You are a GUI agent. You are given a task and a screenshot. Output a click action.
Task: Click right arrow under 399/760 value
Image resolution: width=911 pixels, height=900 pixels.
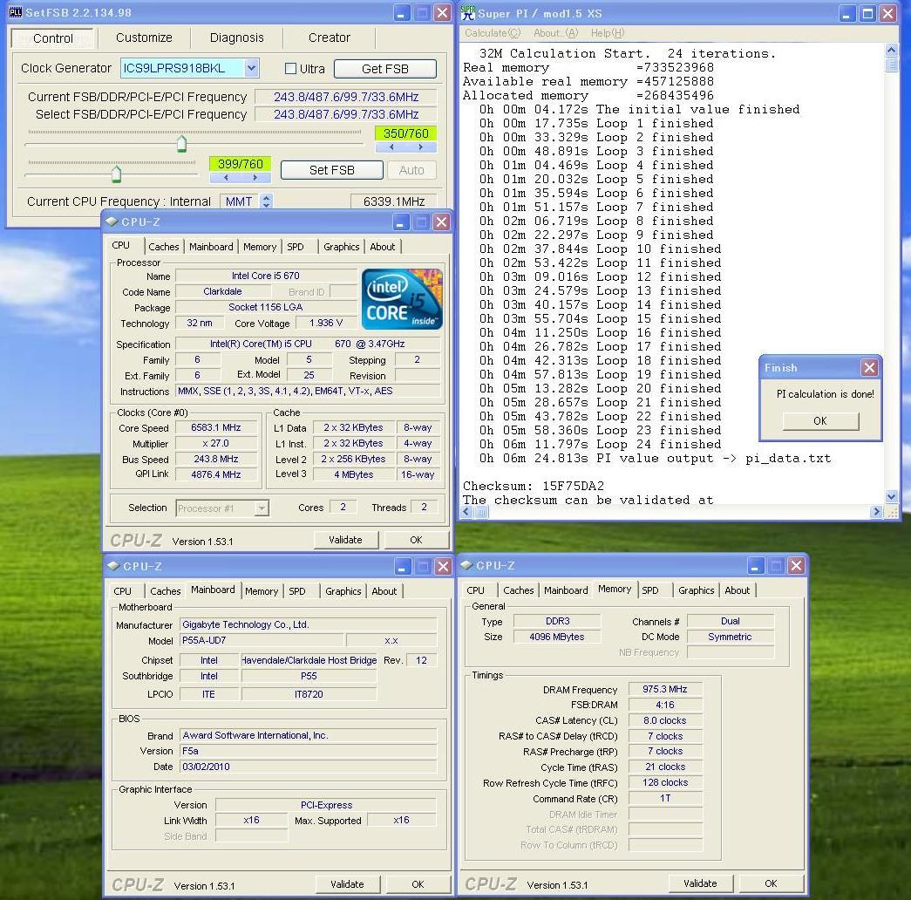click(x=255, y=178)
